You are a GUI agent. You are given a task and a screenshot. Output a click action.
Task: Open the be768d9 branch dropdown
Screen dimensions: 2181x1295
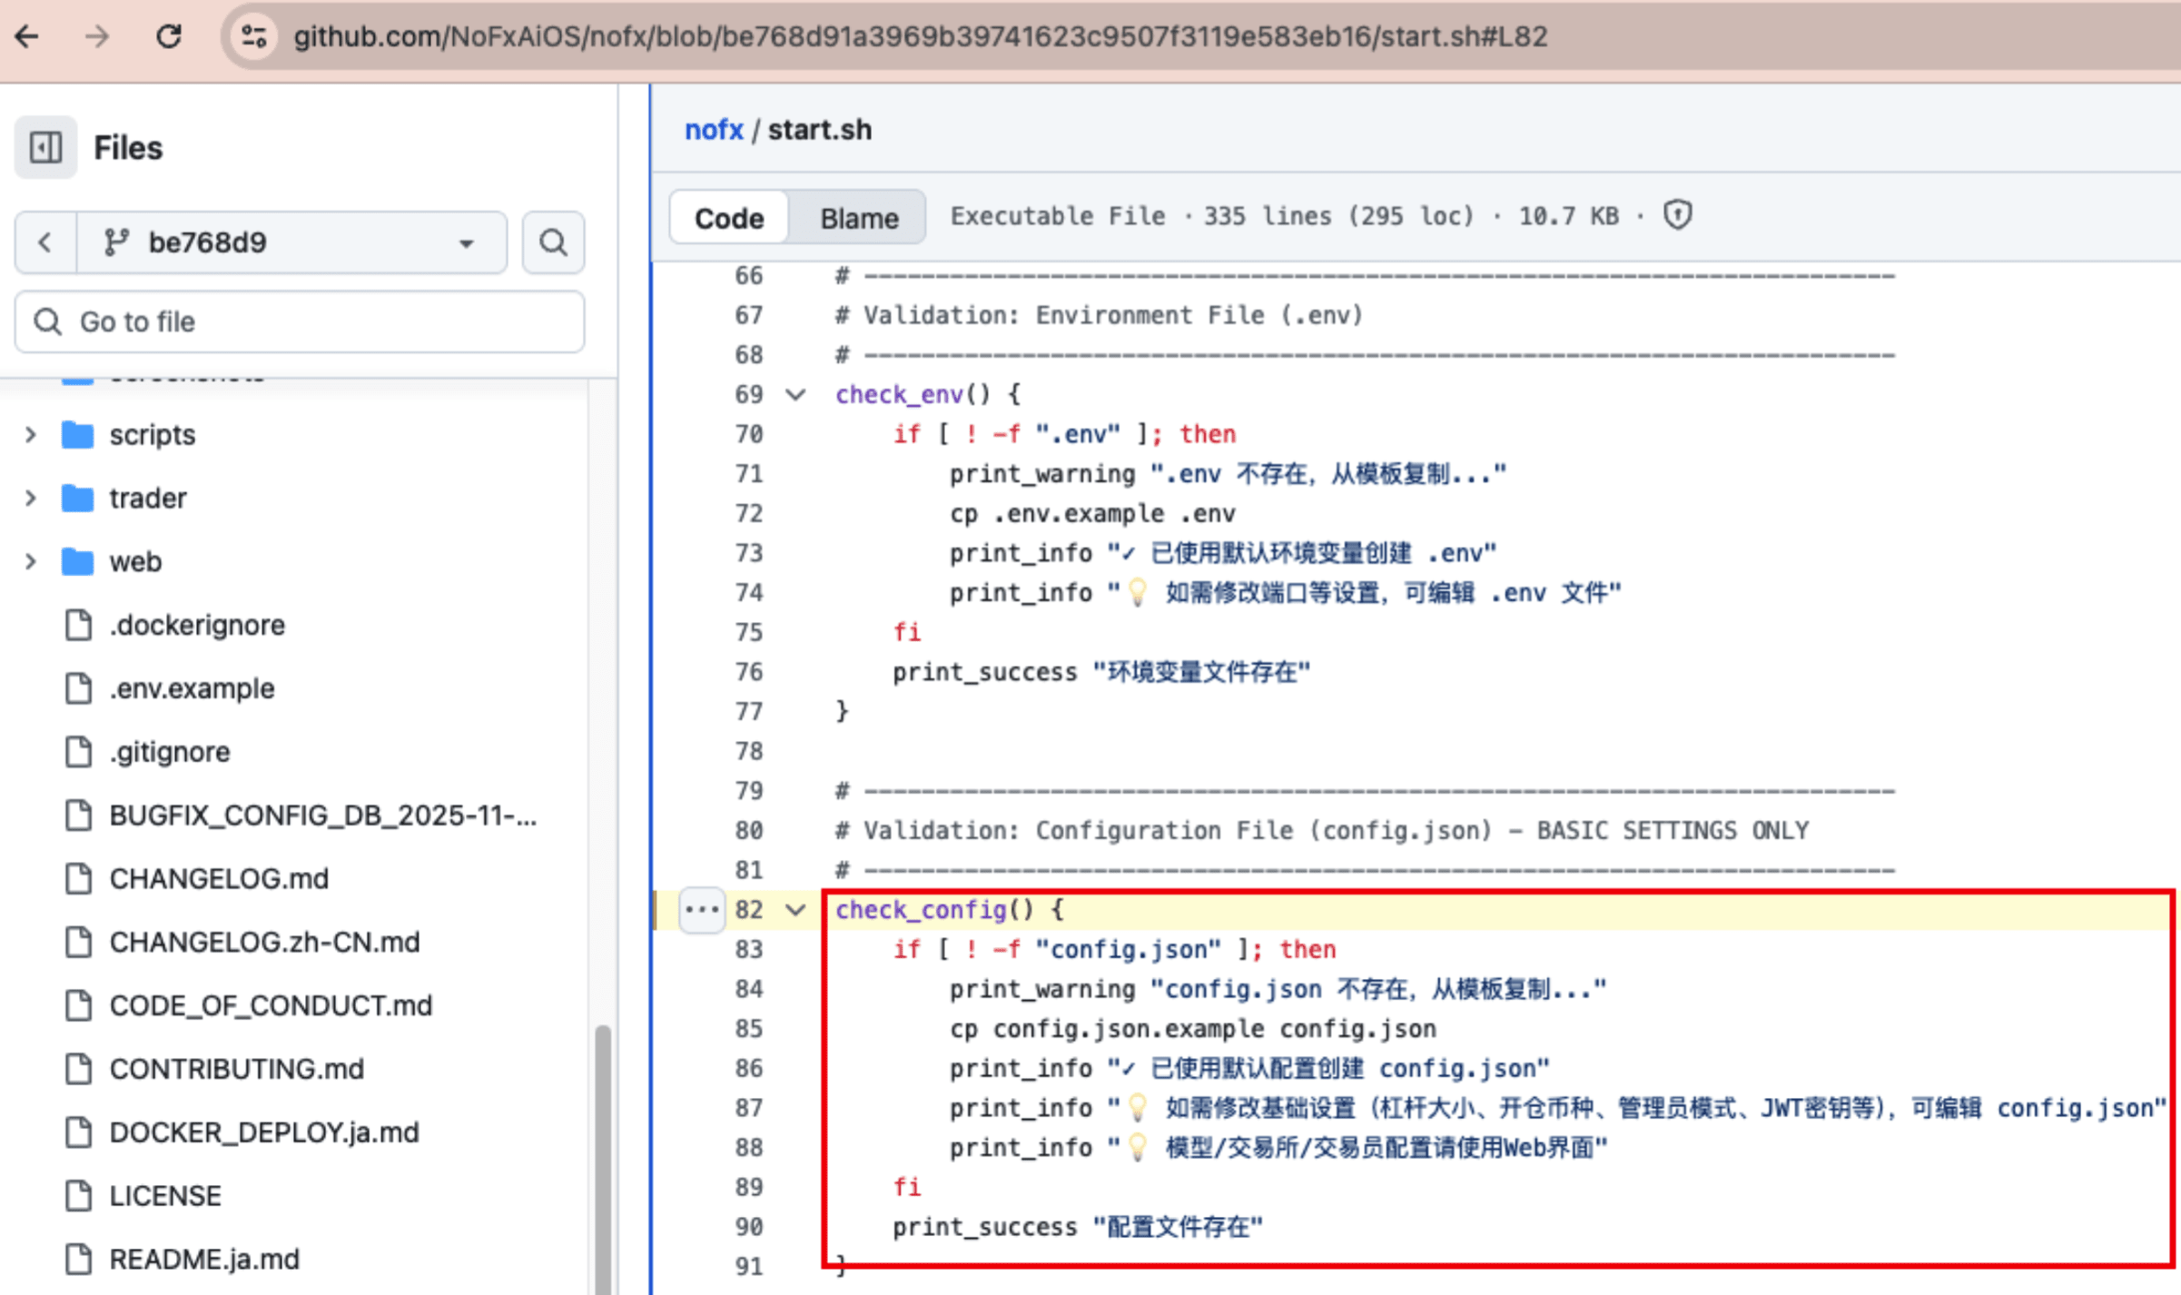(291, 242)
